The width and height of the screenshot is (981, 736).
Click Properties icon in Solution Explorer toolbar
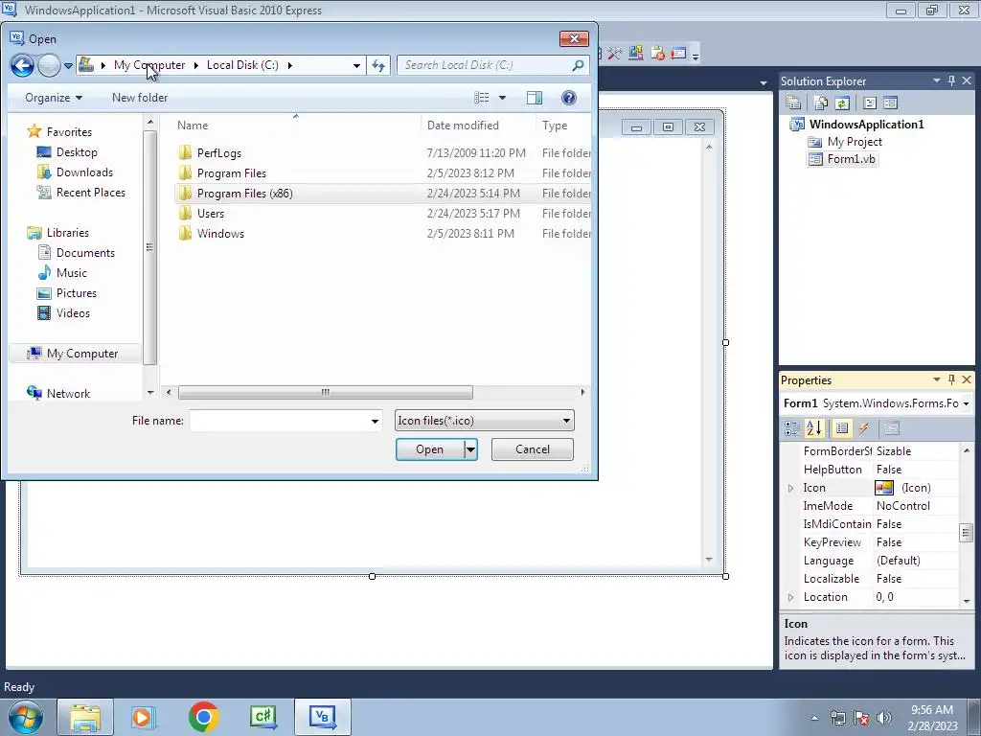[793, 103]
